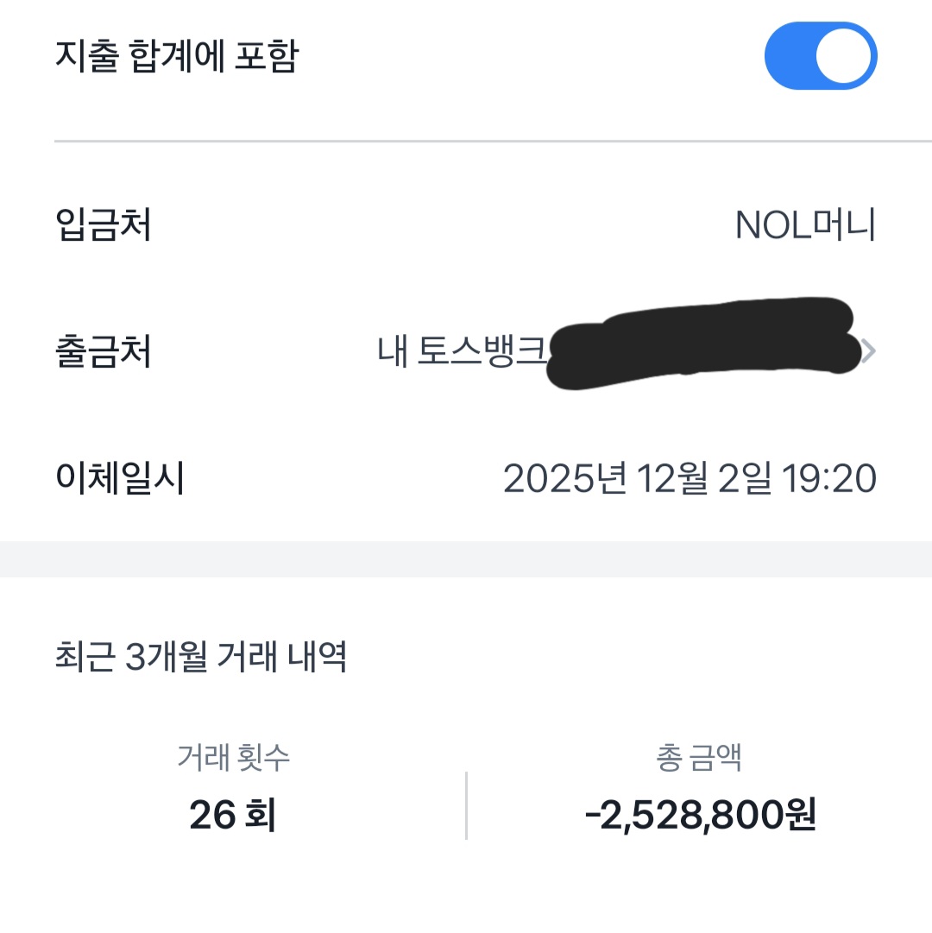Image resolution: width=932 pixels, height=933 pixels.
Task: Tap the 2025년 12월 2일 19:20 timestamp
Action: point(690,478)
